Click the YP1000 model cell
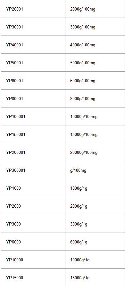The width and height of the screenshot is (125, 286). [33, 188]
